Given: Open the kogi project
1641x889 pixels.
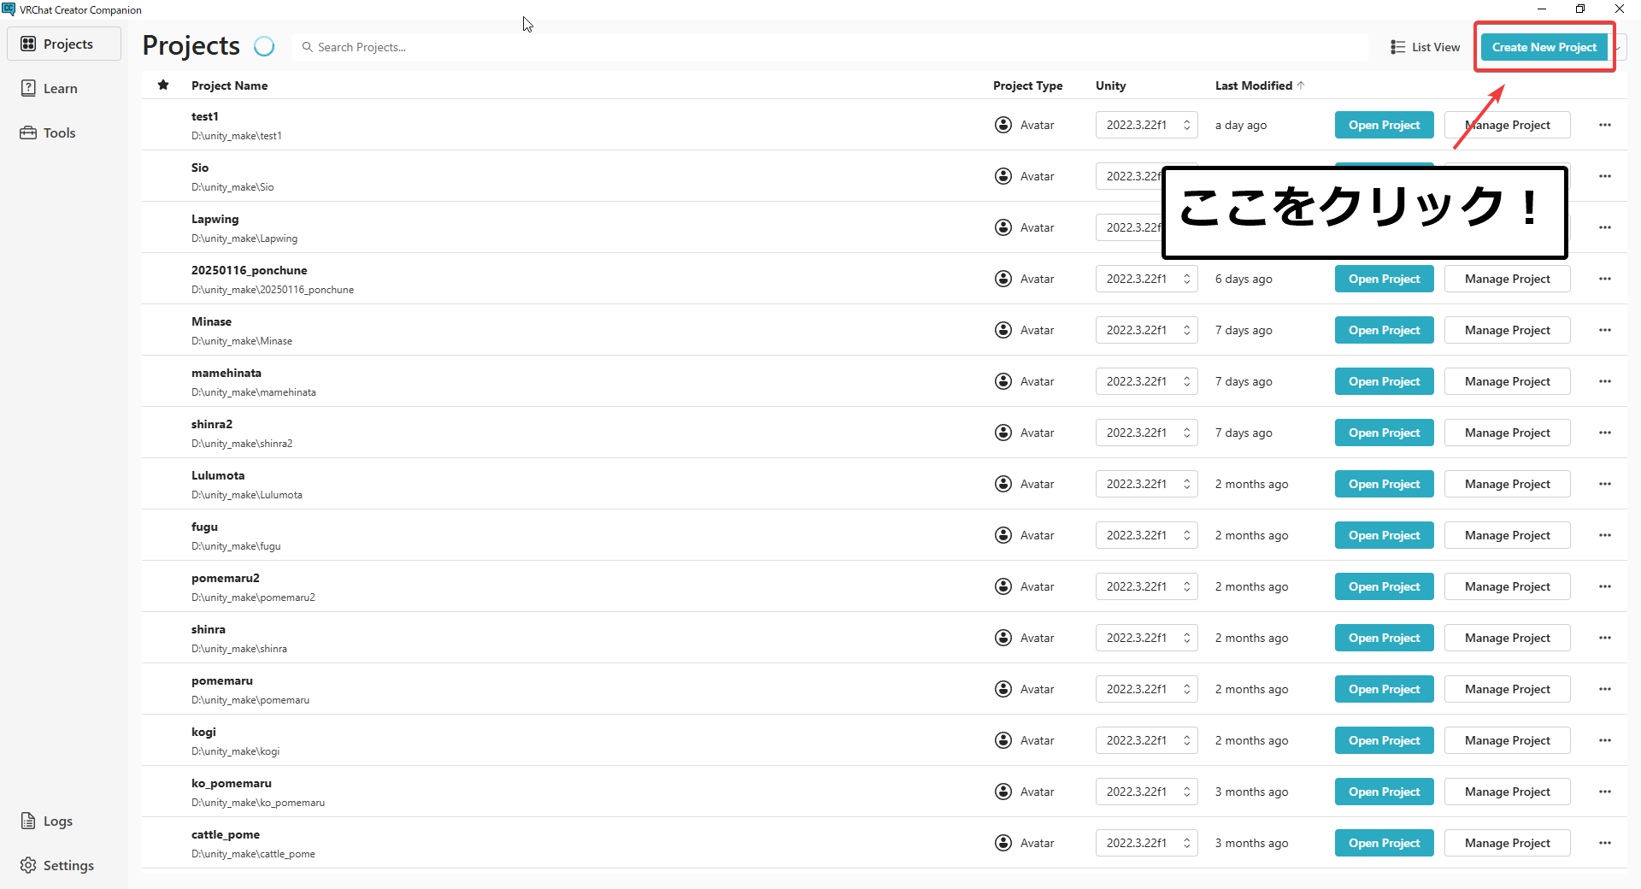Looking at the screenshot, I should pos(1384,740).
